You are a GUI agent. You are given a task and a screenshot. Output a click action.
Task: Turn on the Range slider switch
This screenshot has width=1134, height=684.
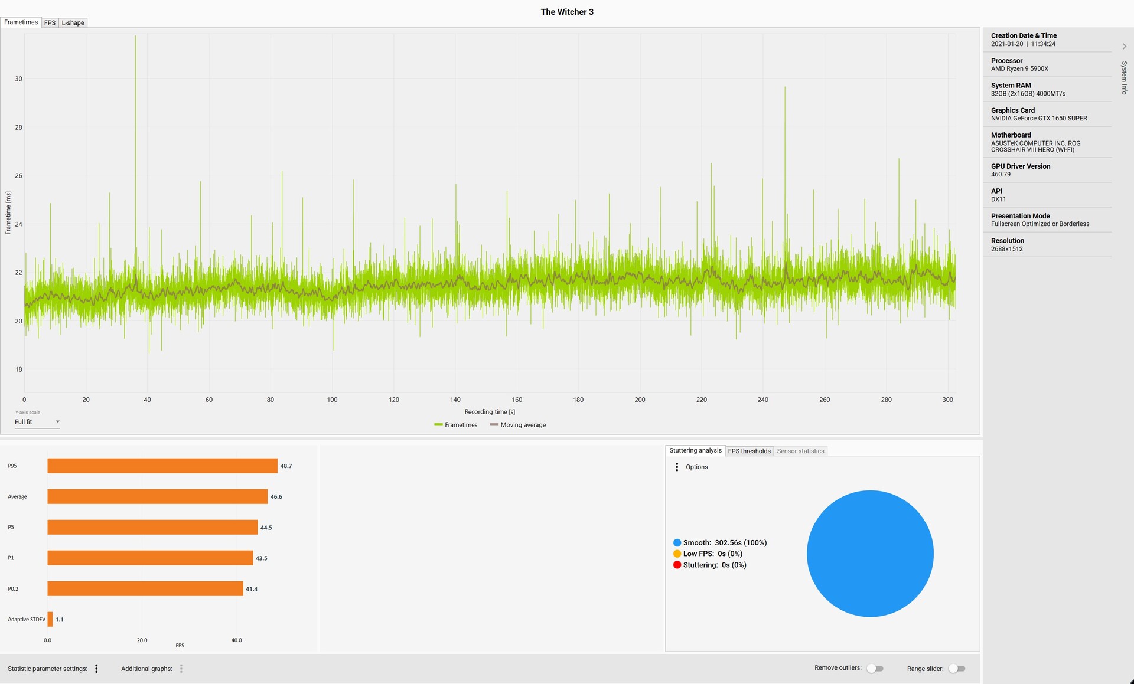956,669
